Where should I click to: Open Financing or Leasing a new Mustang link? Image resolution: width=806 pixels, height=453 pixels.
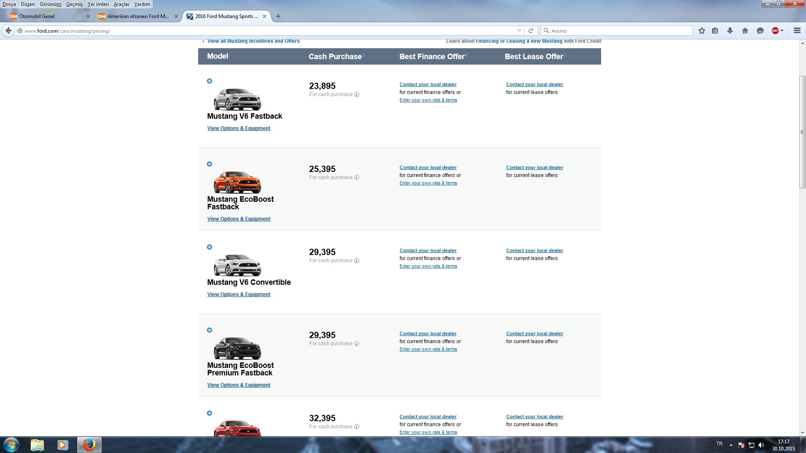[519, 41]
